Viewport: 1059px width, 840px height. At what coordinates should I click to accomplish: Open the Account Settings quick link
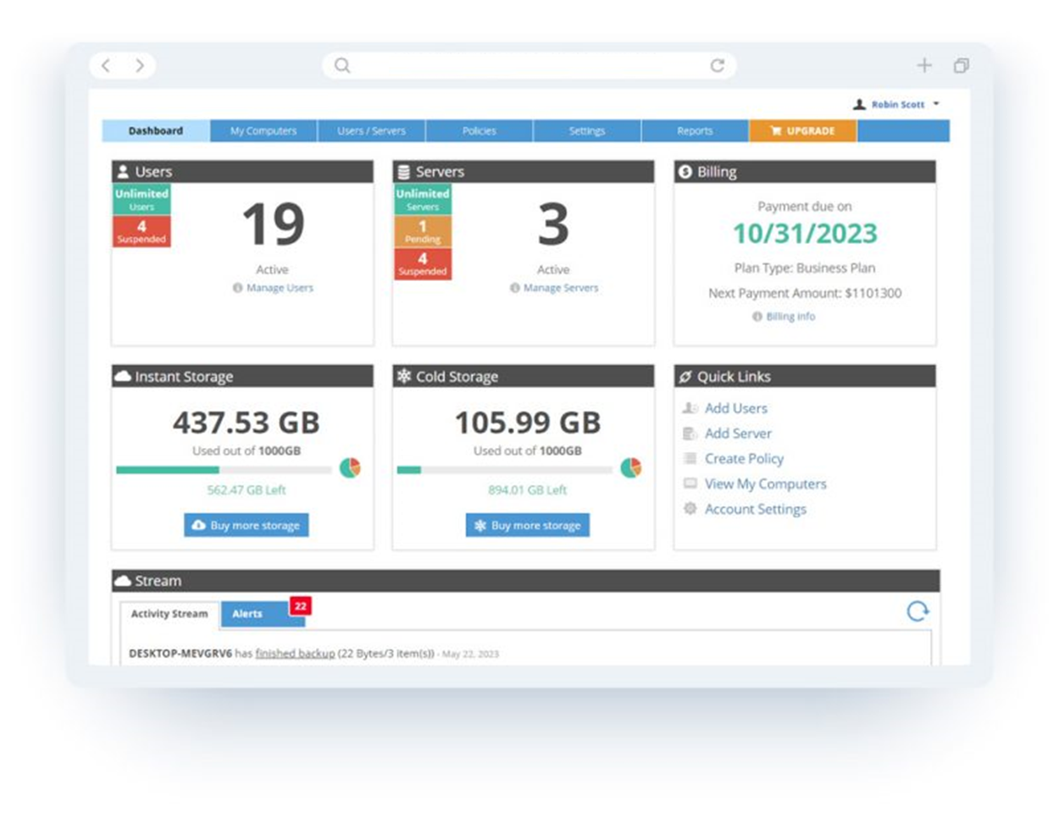tap(756, 510)
